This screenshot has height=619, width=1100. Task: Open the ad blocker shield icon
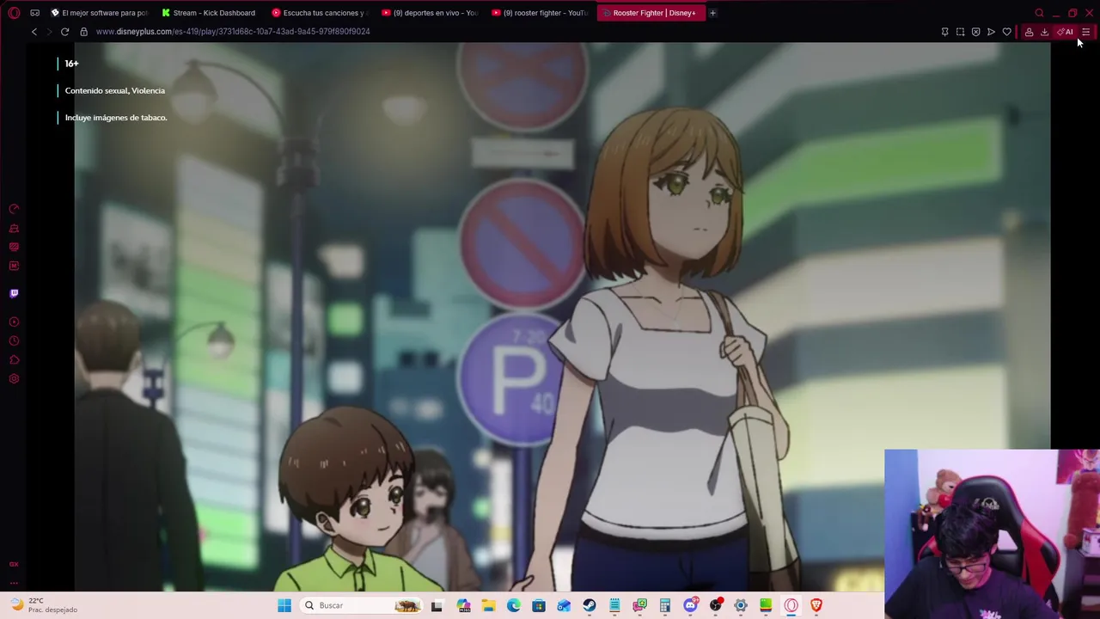click(x=975, y=32)
